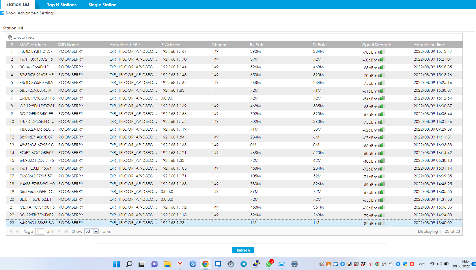The image size is (476, 270).
Task: Go to the first page arrow
Action: 10,231
